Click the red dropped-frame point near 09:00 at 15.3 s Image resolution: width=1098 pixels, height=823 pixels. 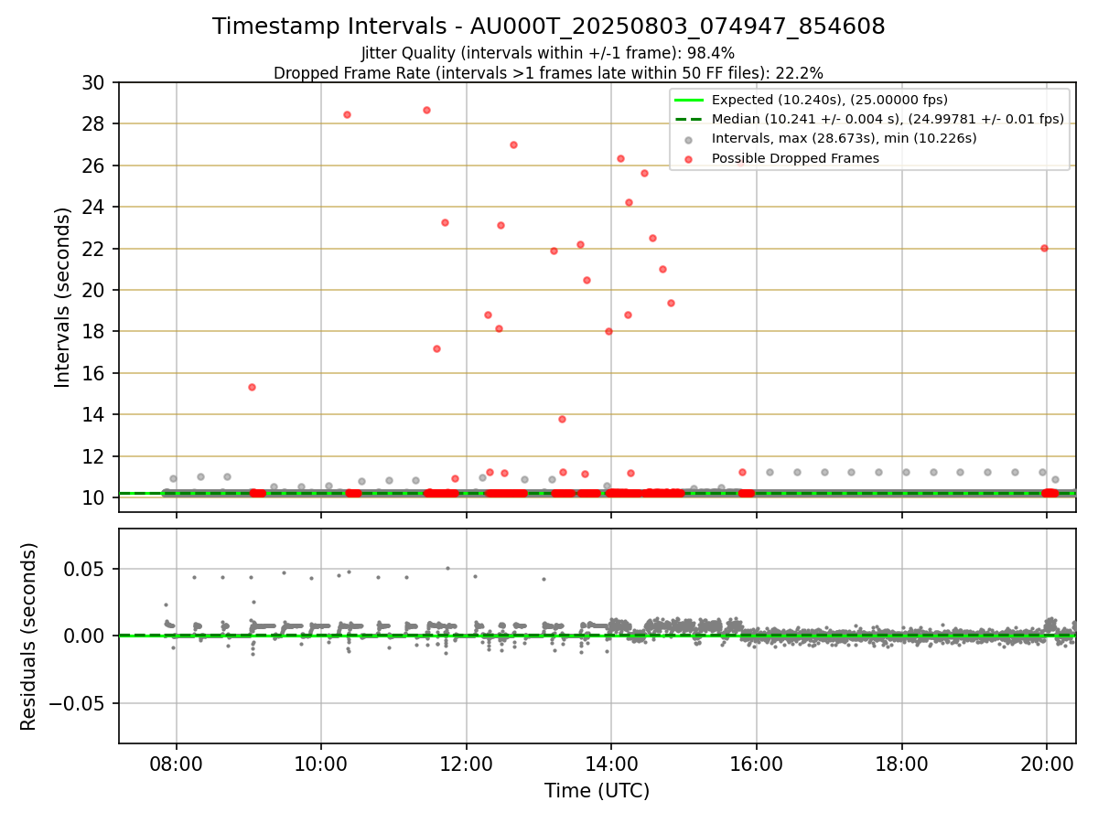pos(252,387)
